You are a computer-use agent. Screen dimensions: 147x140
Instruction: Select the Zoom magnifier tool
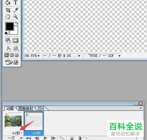click(15, 16)
